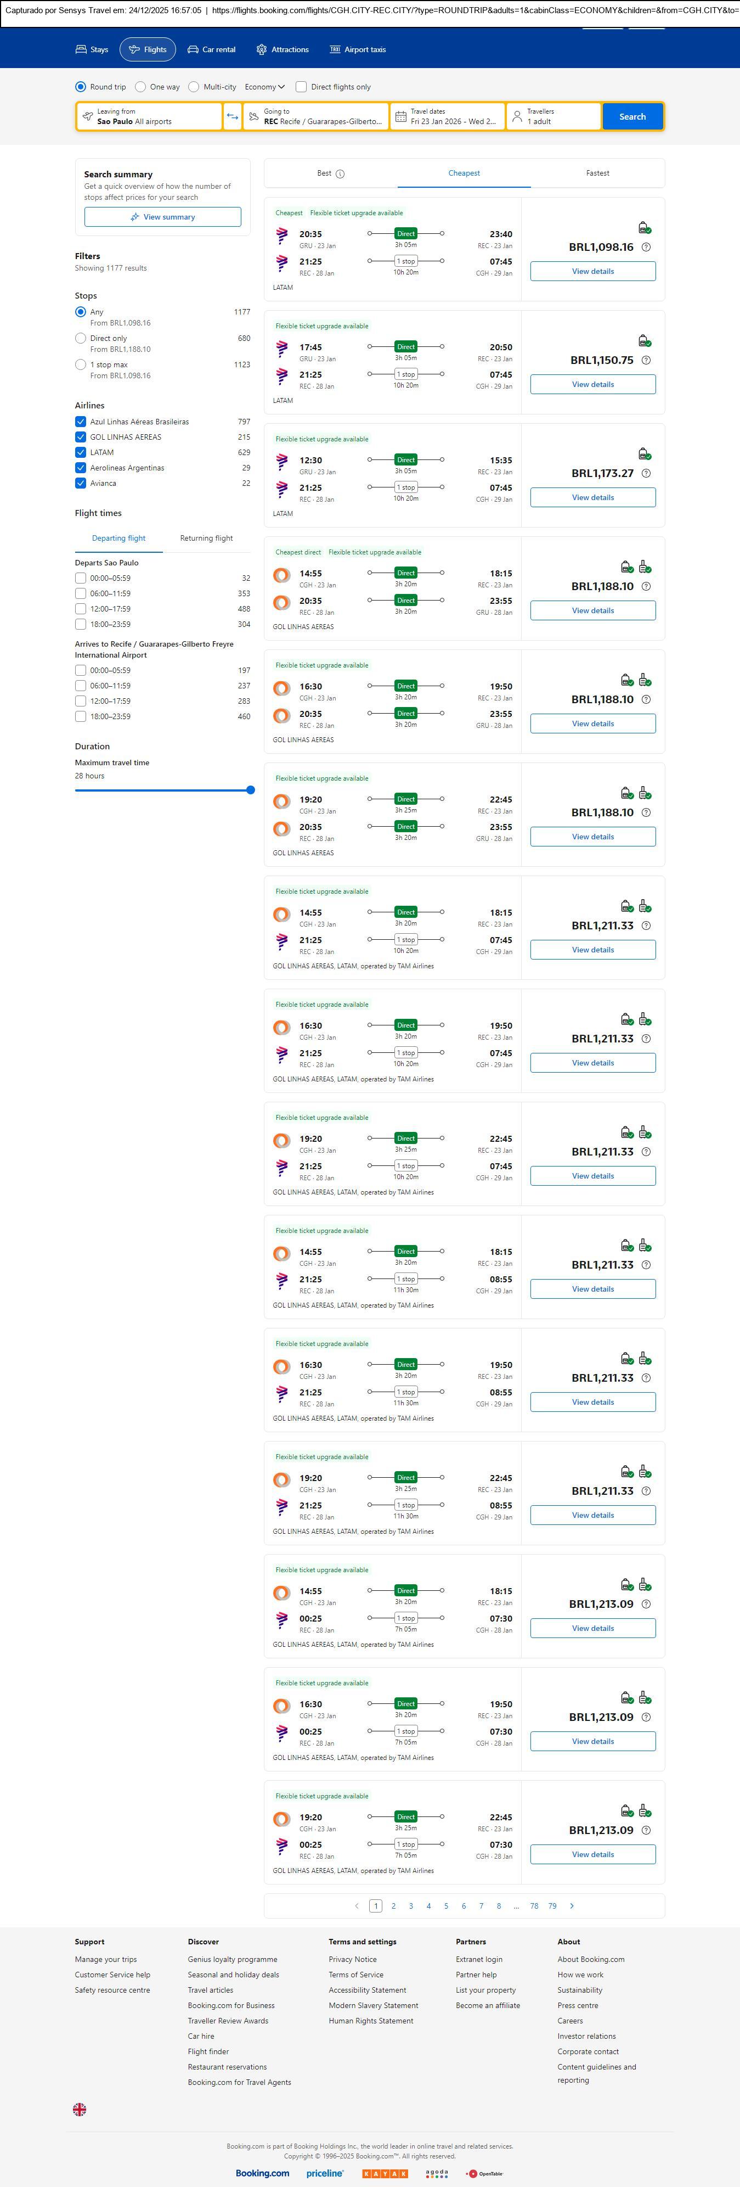Screen dimensions: 740x2187
Task: Click the next page arrow in pagination
Action: pos(572,1906)
